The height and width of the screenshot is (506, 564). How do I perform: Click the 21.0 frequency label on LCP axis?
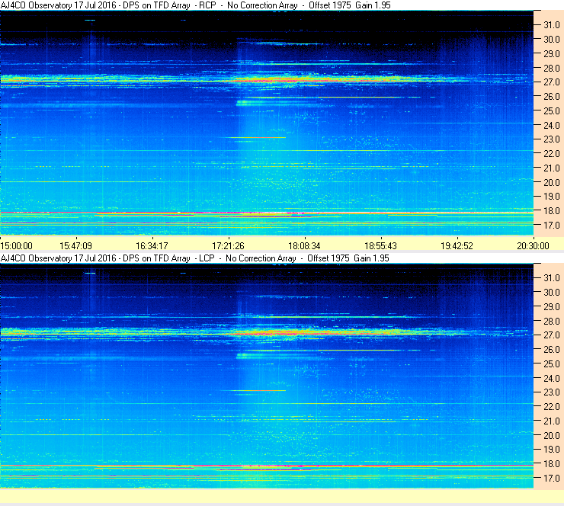pos(552,421)
